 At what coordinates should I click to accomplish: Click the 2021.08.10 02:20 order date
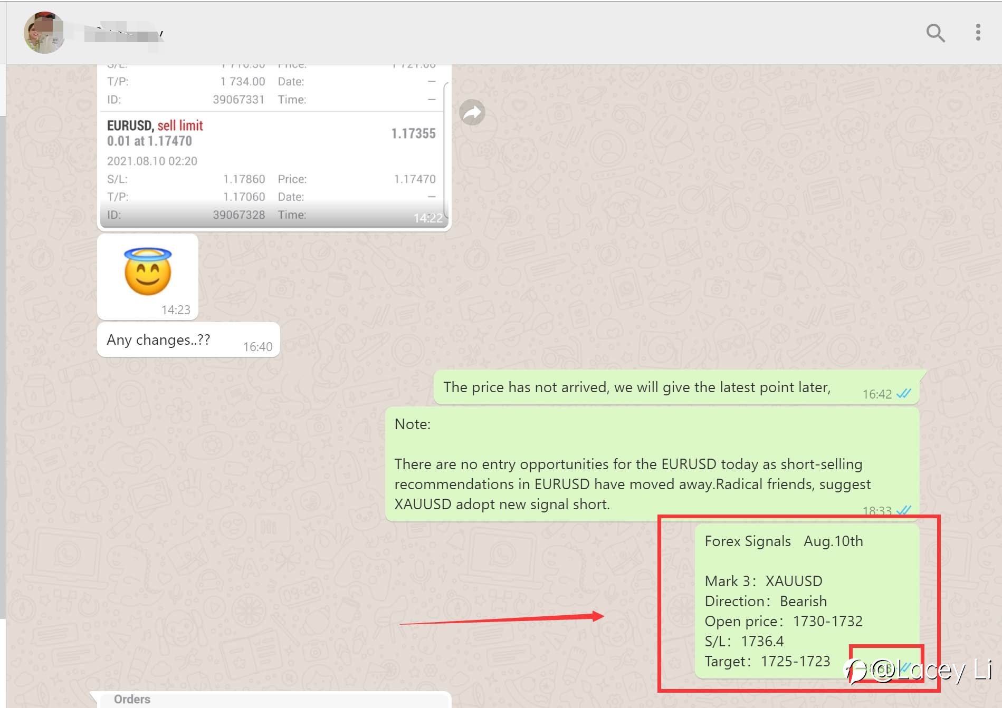(152, 161)
